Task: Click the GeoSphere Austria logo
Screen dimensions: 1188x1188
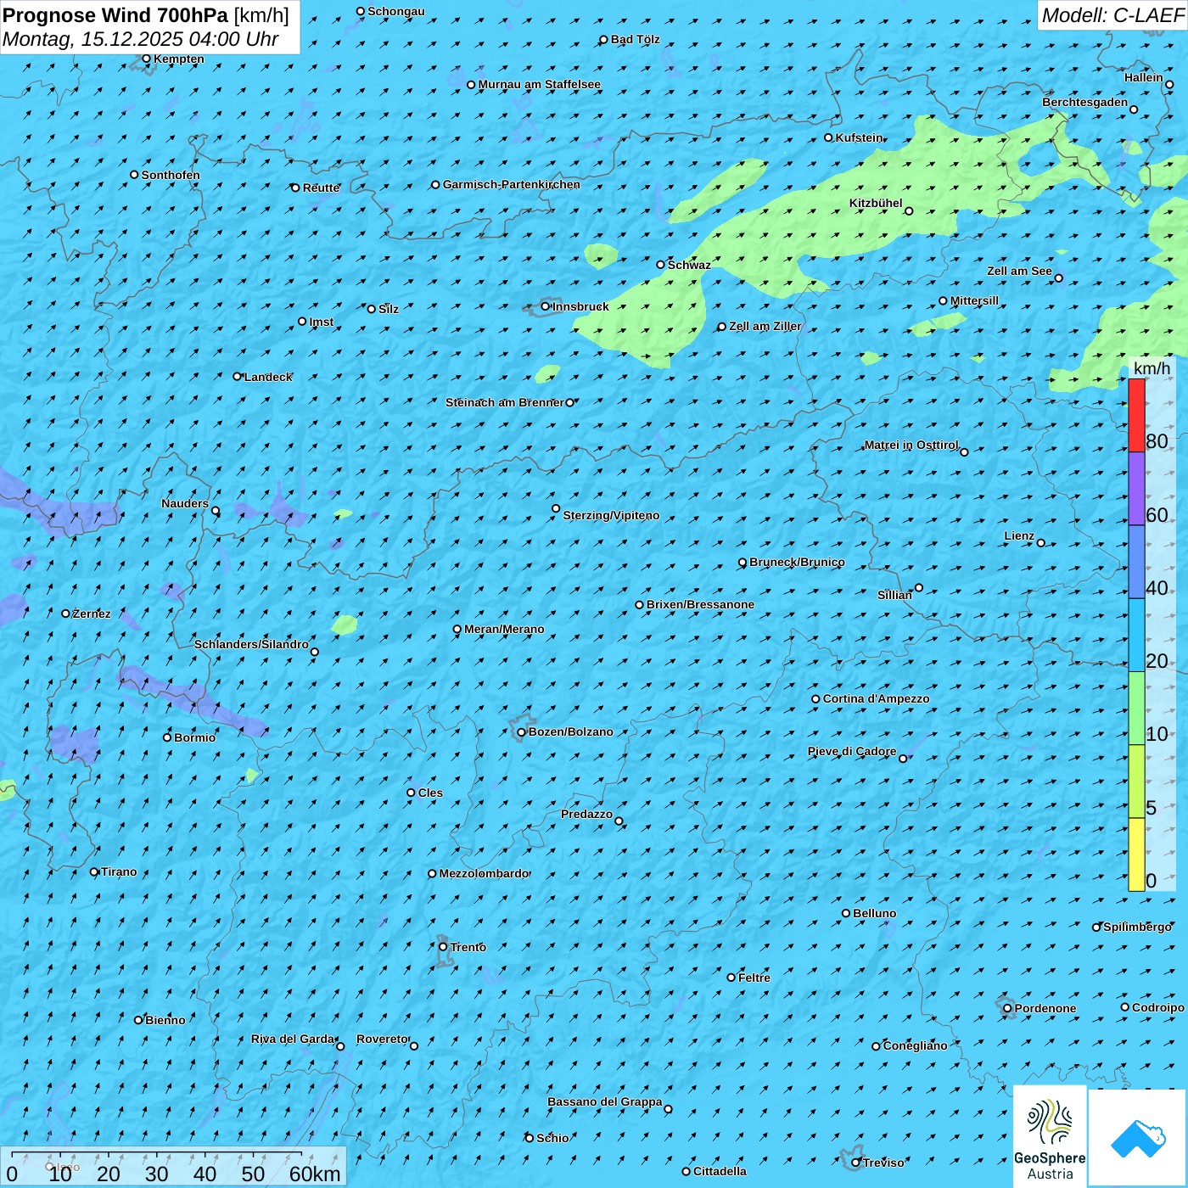Action: (x=1050, y=1136)
